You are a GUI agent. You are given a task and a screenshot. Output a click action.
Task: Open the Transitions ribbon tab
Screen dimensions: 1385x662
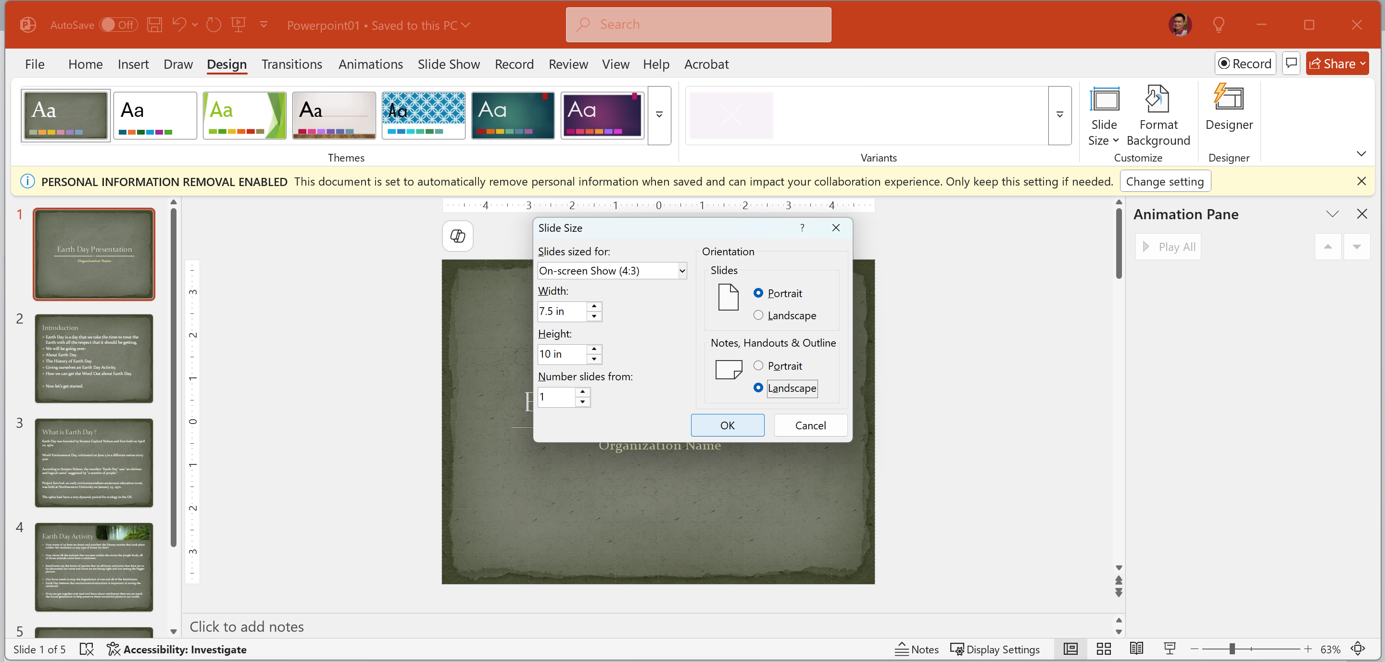[x=291, y=64]
